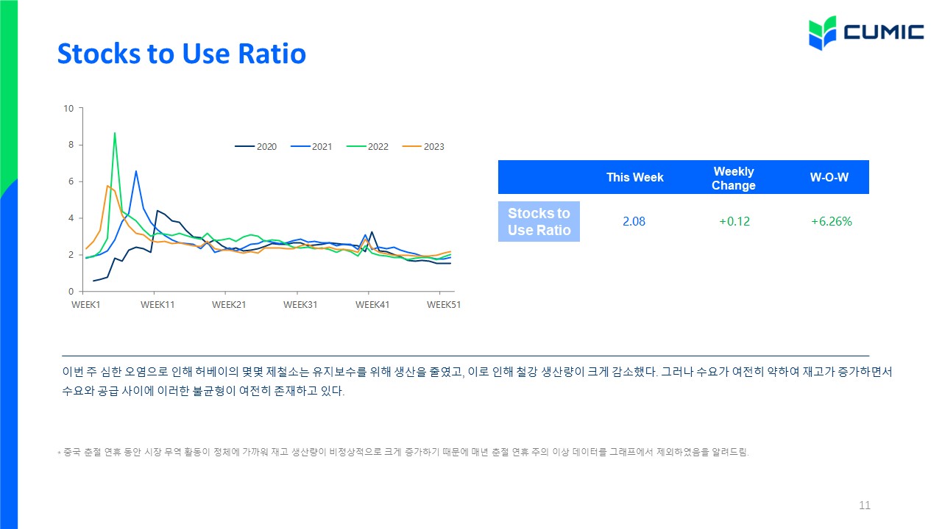Select the 'Stocks to Use Ratio' slide title
This screenshot has width=942, height=529.
(x=182, y=54)
